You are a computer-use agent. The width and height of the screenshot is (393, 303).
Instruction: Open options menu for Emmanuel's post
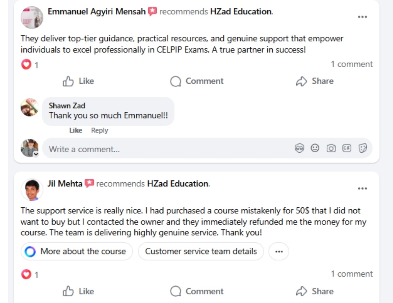[x=362, y=17]
